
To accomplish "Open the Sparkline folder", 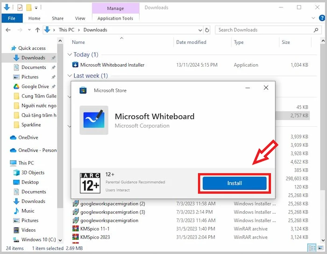I will 31,125.
